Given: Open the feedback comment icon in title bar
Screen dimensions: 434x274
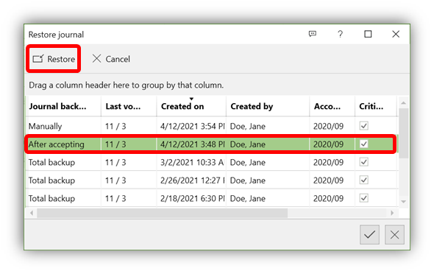Looking at the screenshot, I should coord(312,34).
